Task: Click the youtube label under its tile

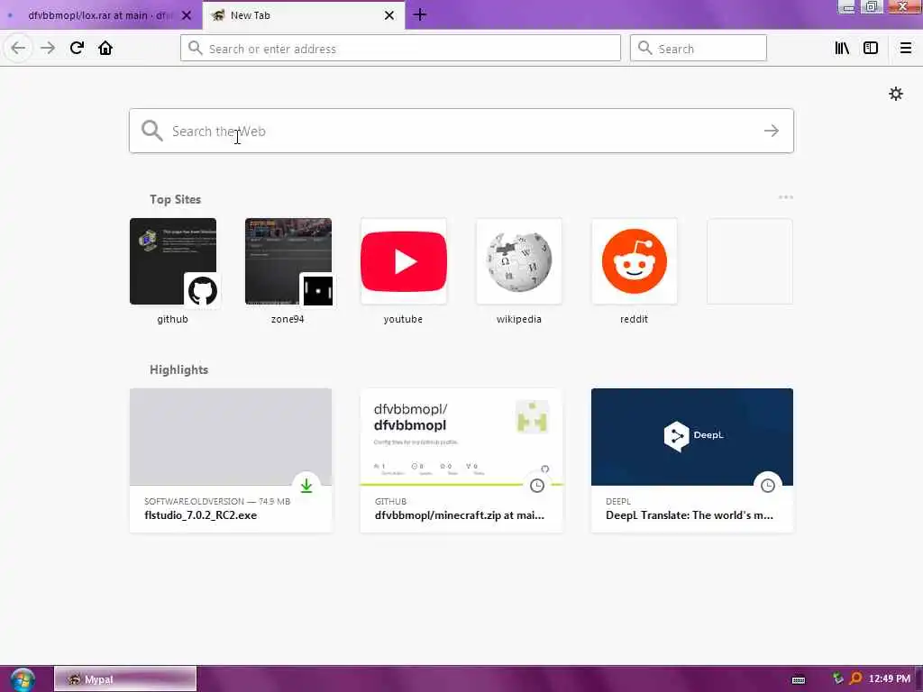Action: (403, 319)
